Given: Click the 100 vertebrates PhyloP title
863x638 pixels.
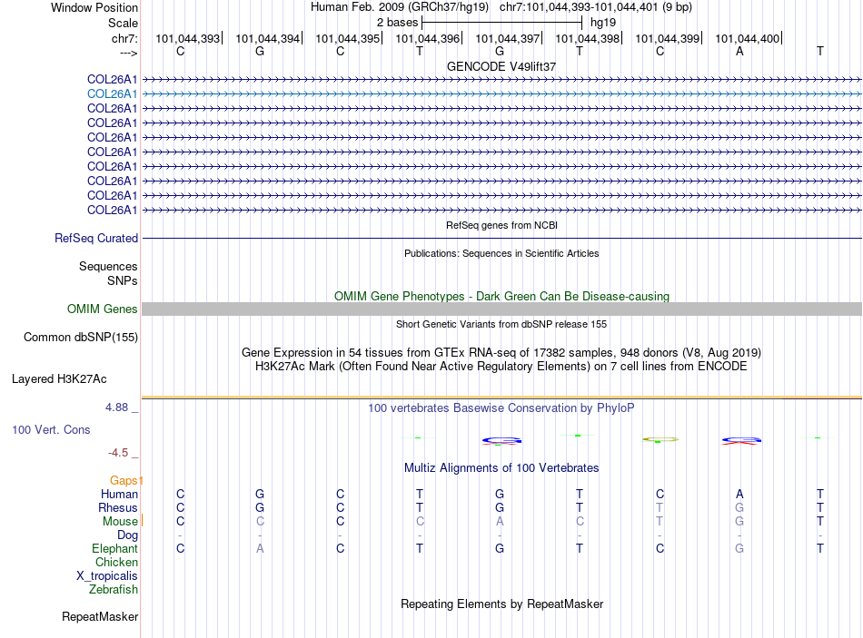Looking at the screenshot, I should click(501, 408).
